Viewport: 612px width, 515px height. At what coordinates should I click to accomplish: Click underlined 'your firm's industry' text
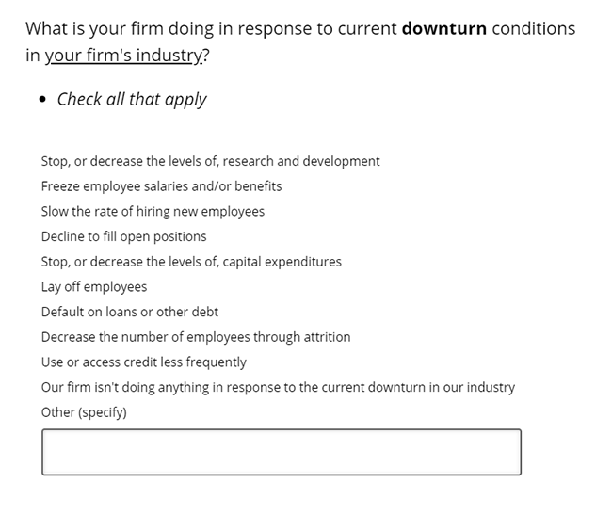[123, 55]
